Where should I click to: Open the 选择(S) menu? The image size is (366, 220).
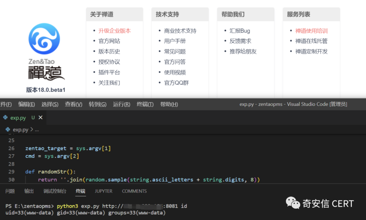tap(50, 104)
